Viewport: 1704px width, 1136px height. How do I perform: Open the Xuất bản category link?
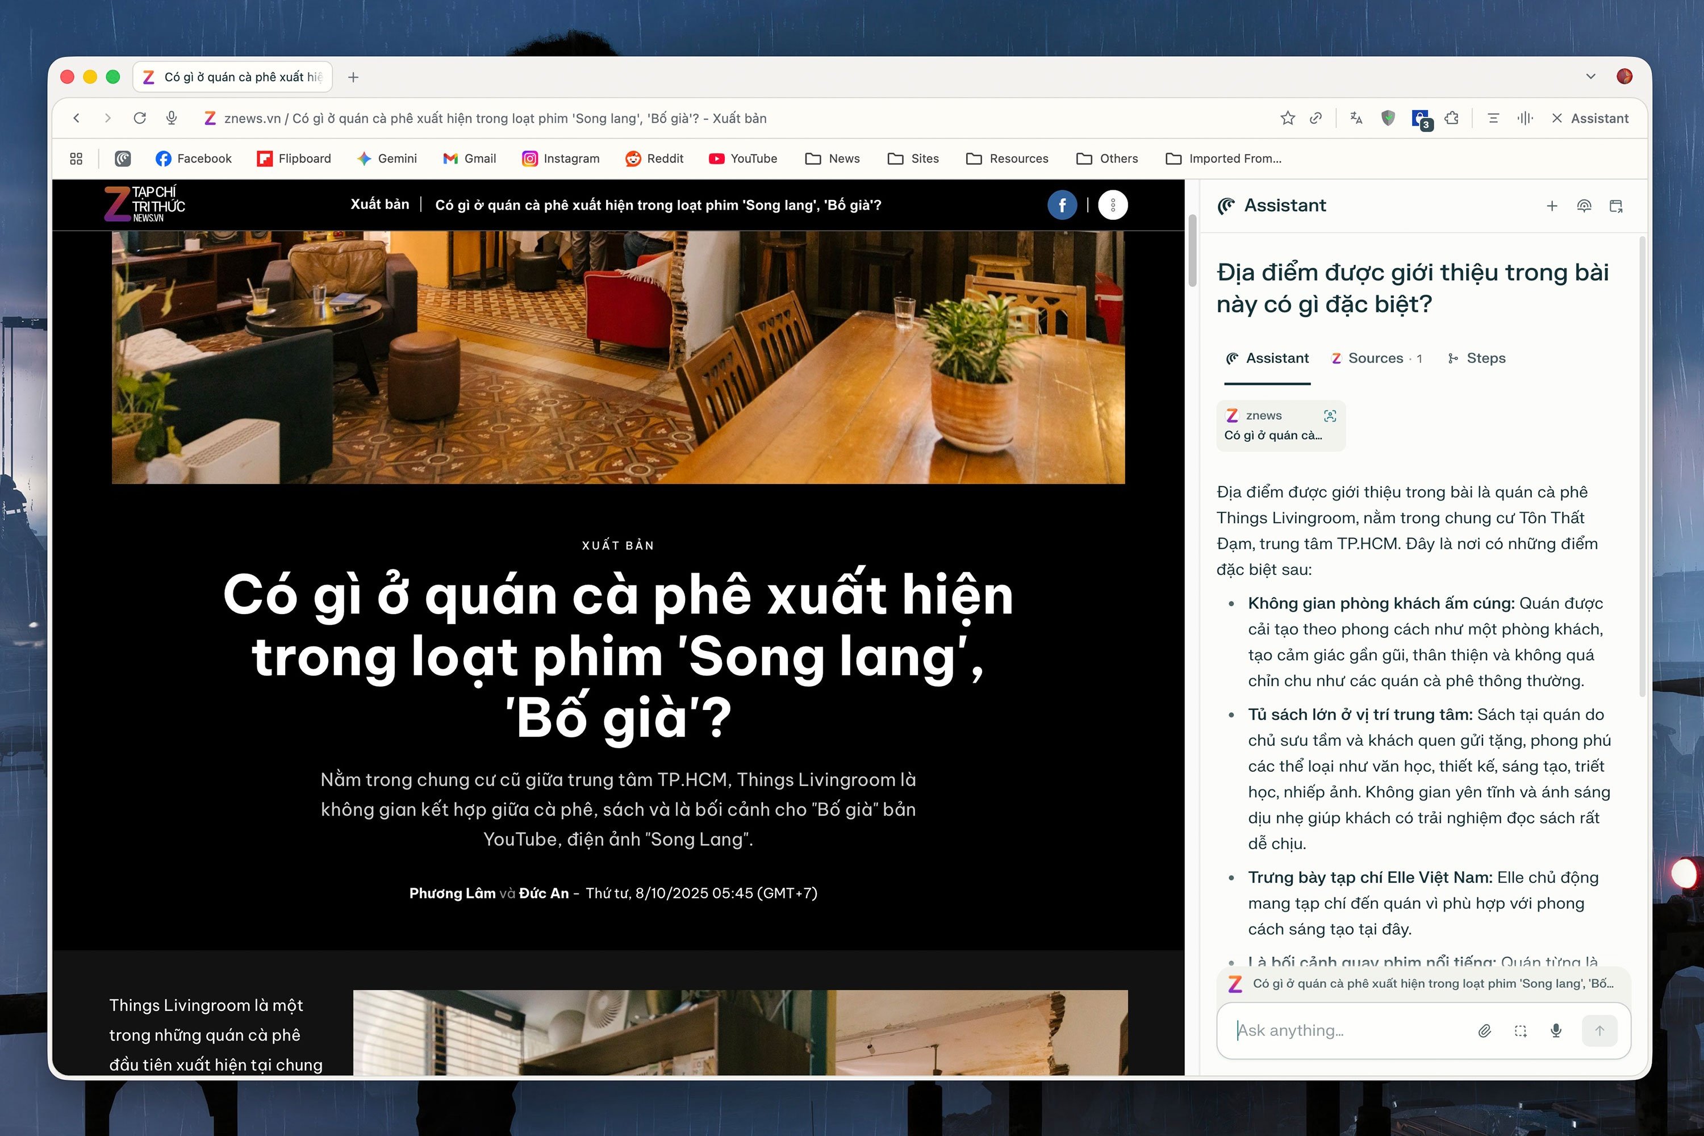click(x=379, y=204)
